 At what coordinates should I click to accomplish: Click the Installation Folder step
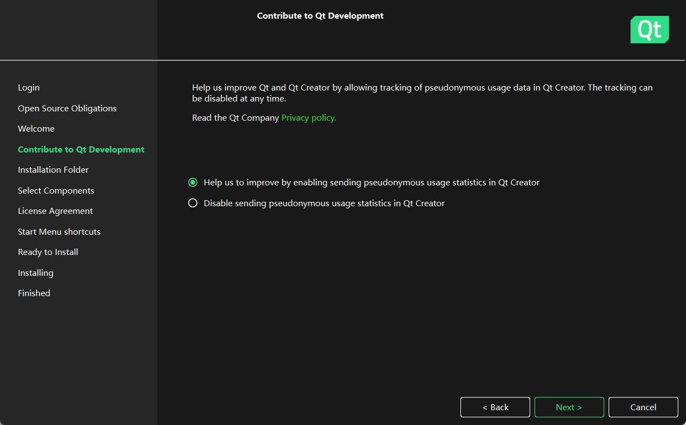coord(53,170)
